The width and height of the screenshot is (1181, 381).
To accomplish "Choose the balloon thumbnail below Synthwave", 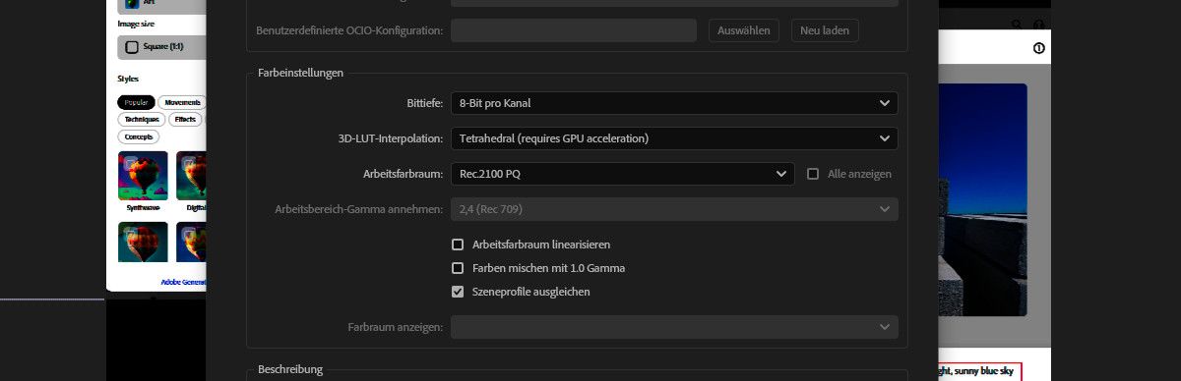I will click(143, 242).
